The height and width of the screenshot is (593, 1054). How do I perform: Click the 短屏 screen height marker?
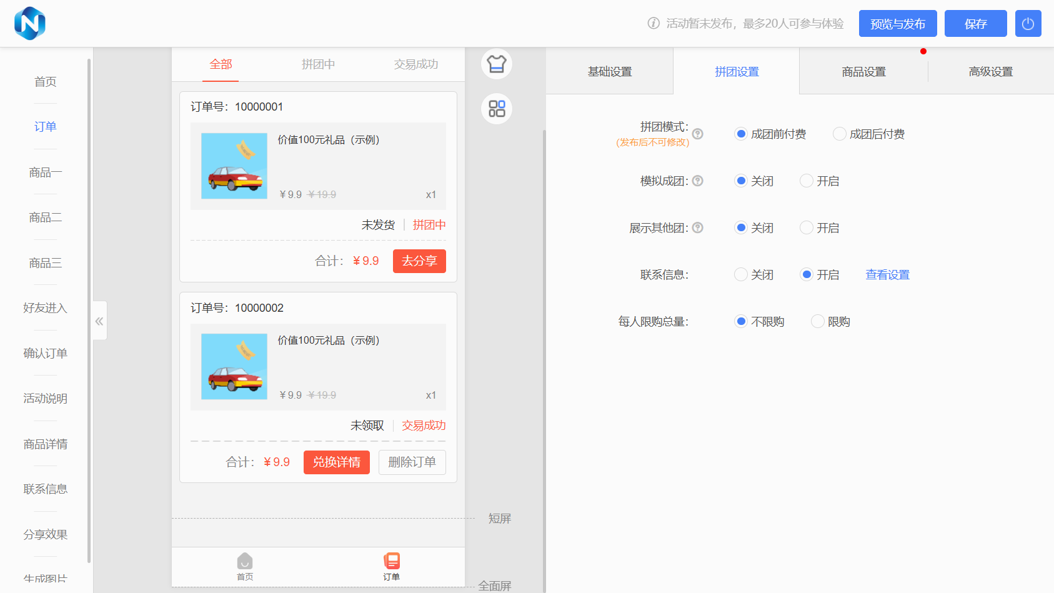click(x=499, y=518)
